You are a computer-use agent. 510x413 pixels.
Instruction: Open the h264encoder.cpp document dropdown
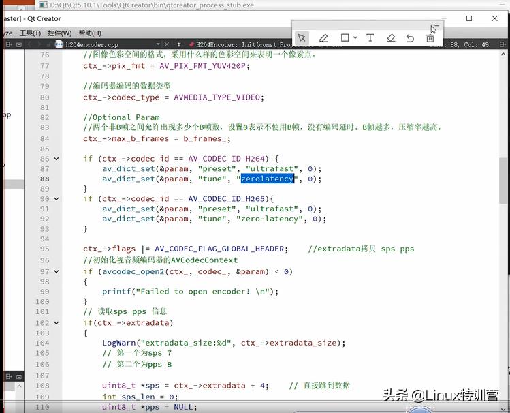coord(158,44)
